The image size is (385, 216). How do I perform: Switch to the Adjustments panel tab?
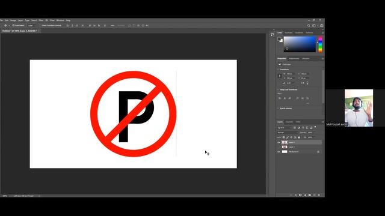coord(294,59)
